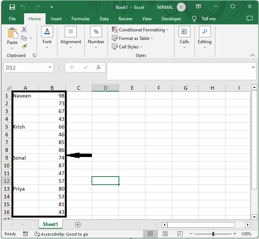The width and height of the screenshot is (259, 239).
Task: Switch to Page Break Preview
Action: click(x=180, y=233)
